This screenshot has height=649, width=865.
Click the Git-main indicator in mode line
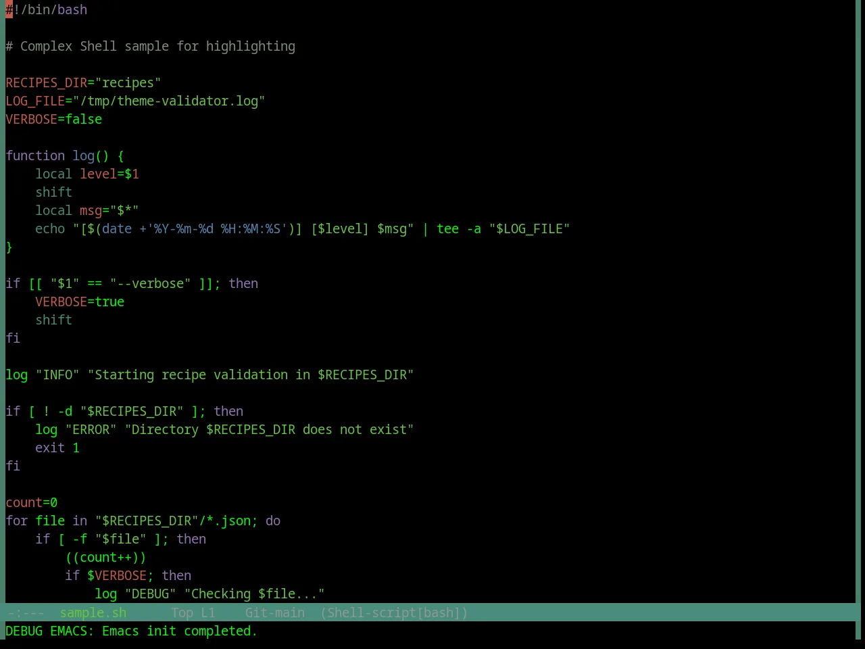point(275,612)
